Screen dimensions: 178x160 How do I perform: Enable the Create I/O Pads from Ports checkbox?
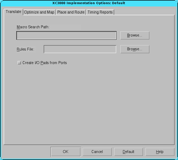[x=19, y=63]
